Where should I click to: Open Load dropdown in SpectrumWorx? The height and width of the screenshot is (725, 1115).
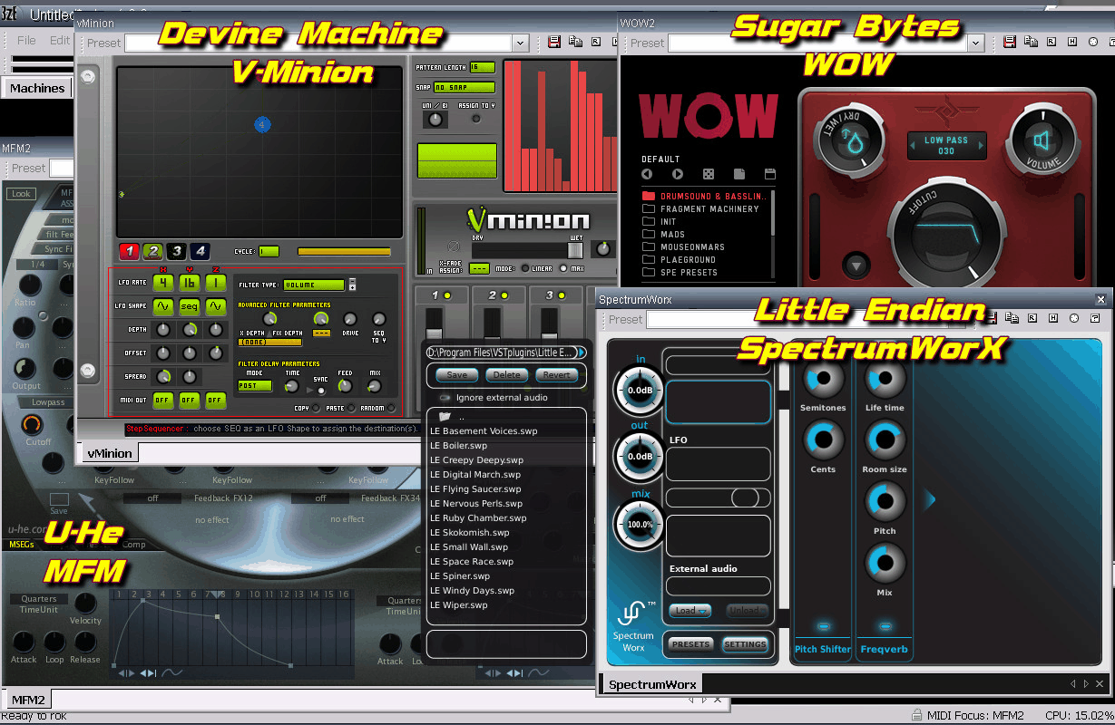690,611
